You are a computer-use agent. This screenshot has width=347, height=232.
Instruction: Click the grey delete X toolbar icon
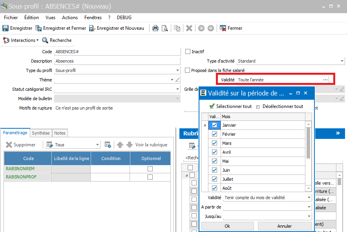tap(189, 28)
